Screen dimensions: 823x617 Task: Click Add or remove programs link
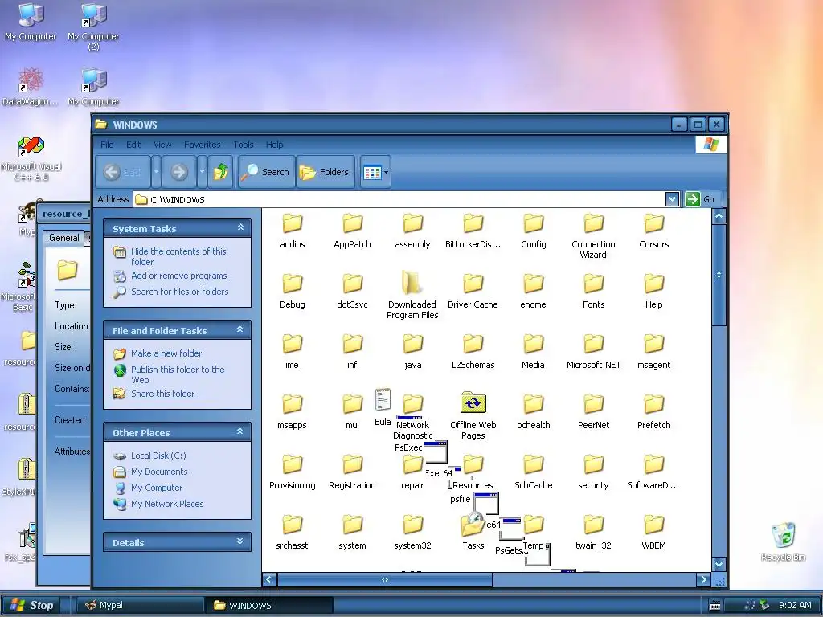click(x=179, y=276)
